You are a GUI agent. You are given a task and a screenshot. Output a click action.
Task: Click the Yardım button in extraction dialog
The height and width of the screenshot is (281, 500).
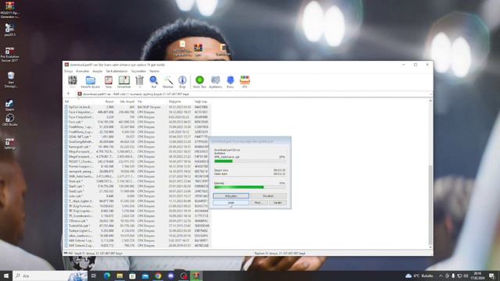[x=277, y=203]
